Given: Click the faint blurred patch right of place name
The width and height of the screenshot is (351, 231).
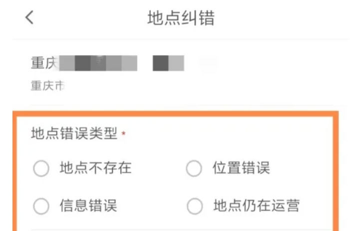Looking at the screenshot, I should [207, 62].
